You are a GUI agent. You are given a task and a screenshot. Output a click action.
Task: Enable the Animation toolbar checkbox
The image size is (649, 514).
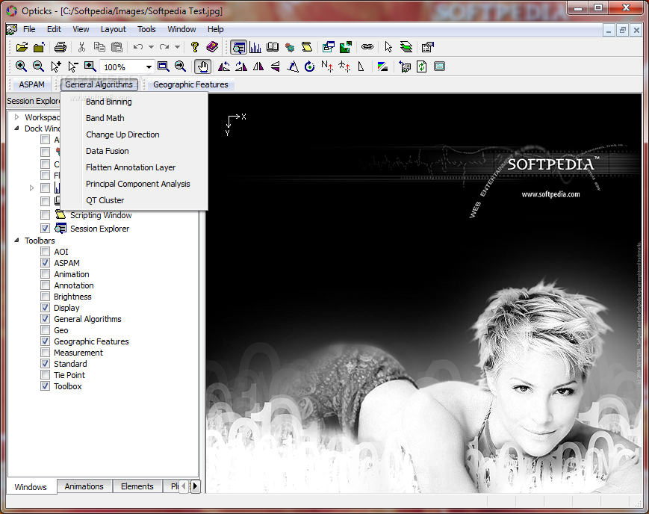pos(45,274)
